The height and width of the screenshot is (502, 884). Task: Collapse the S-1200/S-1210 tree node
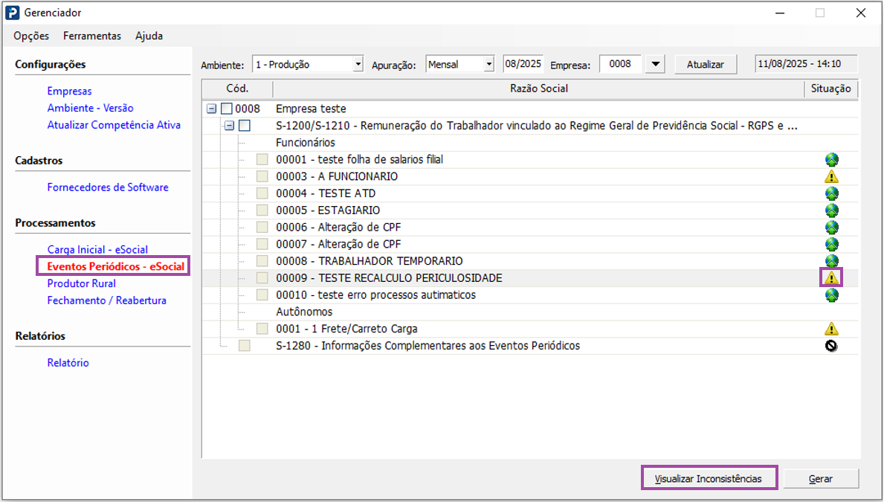pos(230,125)
